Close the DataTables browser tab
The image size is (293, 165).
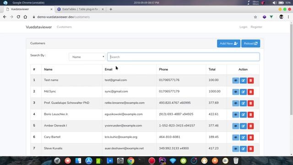pyautogui.click(x=103, y=9)
